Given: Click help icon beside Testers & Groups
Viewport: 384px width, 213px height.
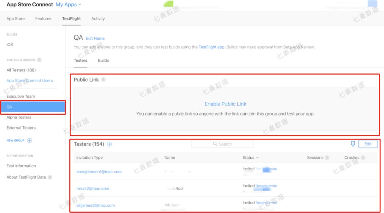Looking at the screenshot, I should (x=39, y=60).
